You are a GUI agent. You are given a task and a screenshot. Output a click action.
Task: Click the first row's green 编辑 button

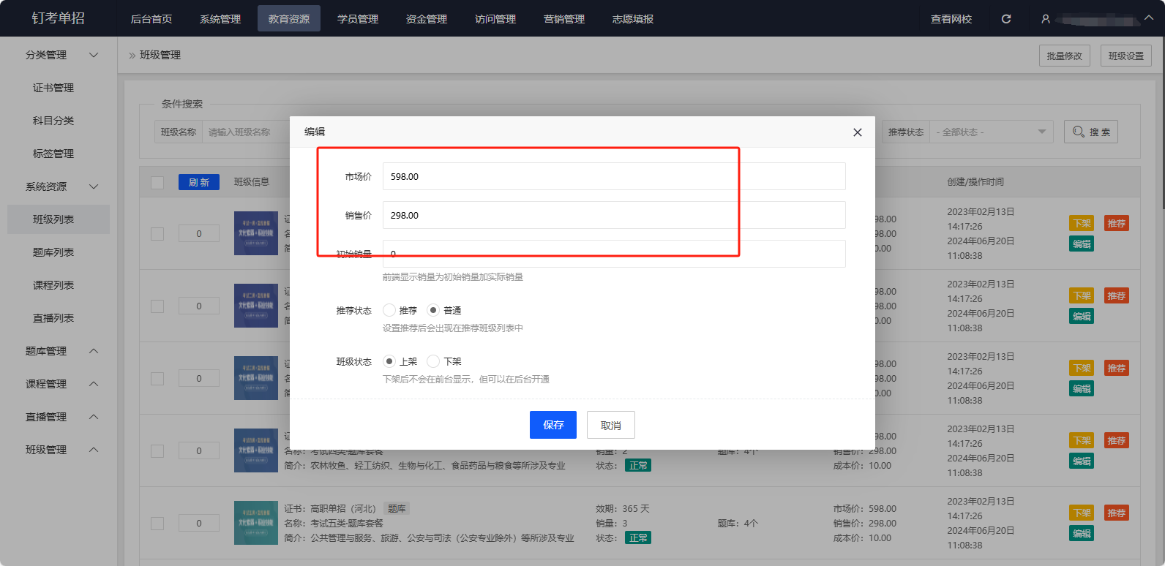point(1082,244)
